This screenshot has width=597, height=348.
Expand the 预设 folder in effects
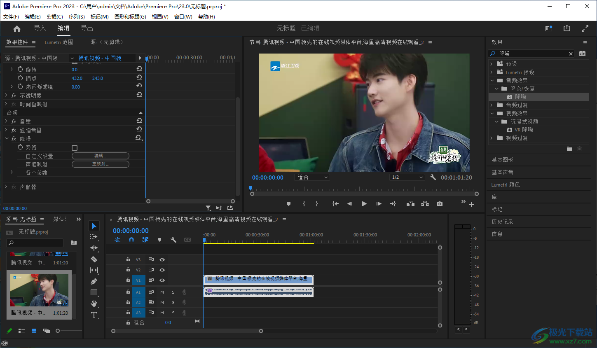click(x=492, y=64)
